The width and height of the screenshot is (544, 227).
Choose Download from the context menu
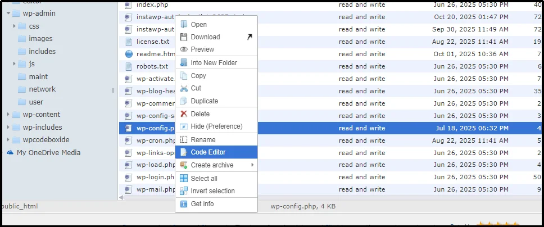click(x=216, y=37)
